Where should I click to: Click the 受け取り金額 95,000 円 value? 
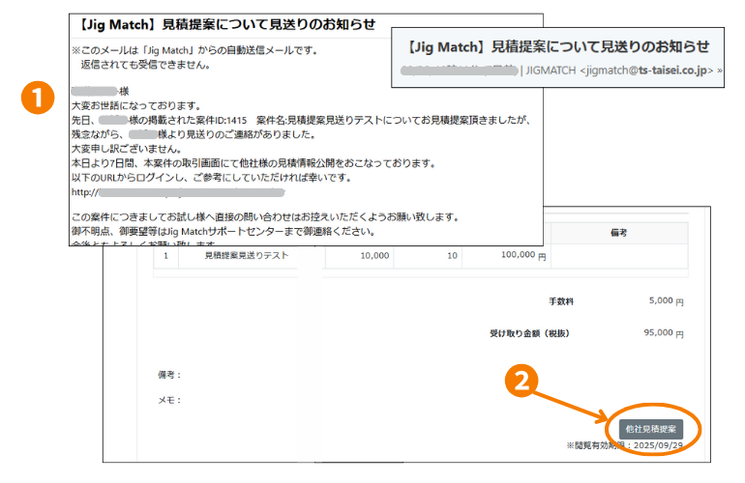tap(664, 333)
